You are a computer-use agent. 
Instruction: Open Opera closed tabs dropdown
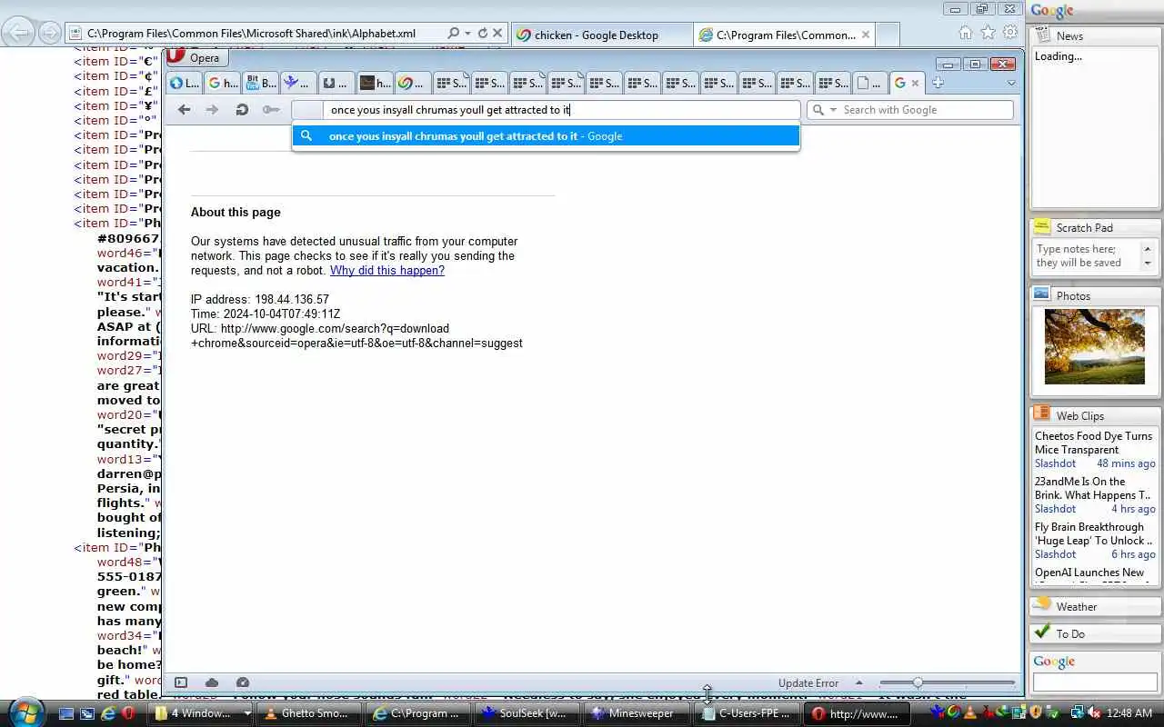coord(1010,83)
